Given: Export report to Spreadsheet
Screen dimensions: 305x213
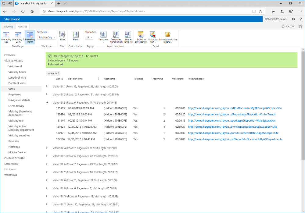Looking at the screenshot, I should click(x=141, y=37).
